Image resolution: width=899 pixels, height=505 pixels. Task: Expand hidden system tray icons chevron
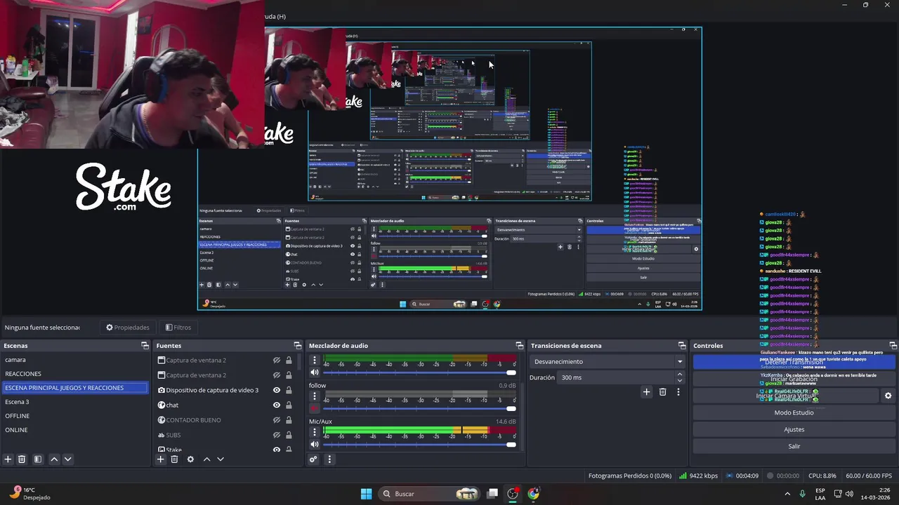787,494
